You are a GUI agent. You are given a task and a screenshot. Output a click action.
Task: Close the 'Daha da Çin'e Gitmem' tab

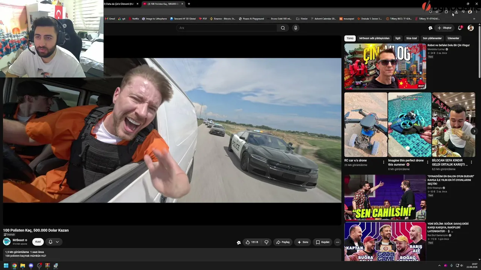pyautogui.click(x=138, y=4)
